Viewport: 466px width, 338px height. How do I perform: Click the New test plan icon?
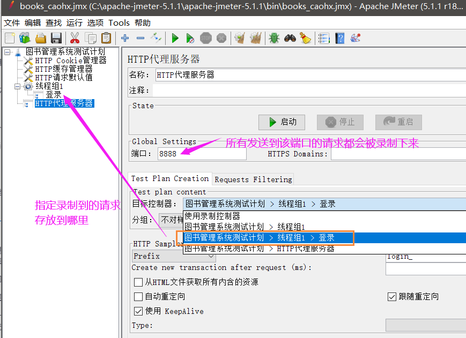tap(10, 38)
